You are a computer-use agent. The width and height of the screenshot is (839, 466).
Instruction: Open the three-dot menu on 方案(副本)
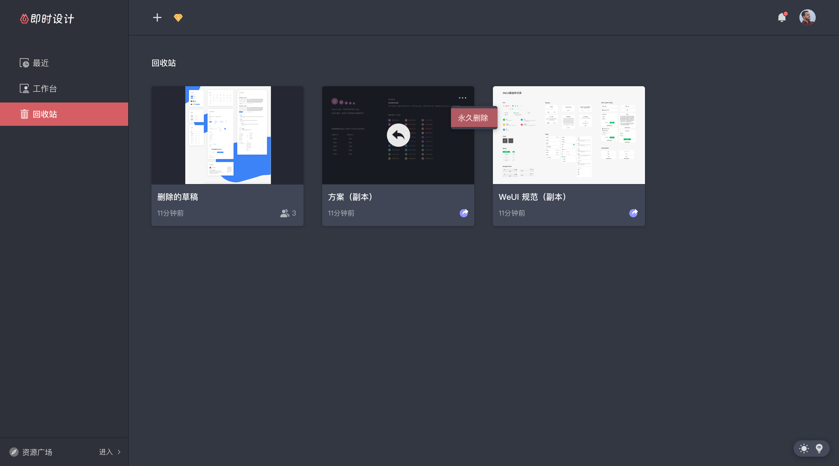[463, 98]
